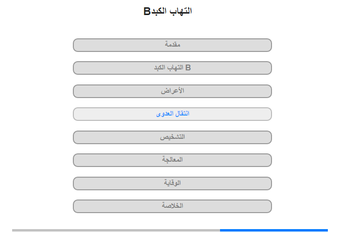Open the التشخيص (Diagnosis) section
The image size is (340, 233).
coord(172,137)
